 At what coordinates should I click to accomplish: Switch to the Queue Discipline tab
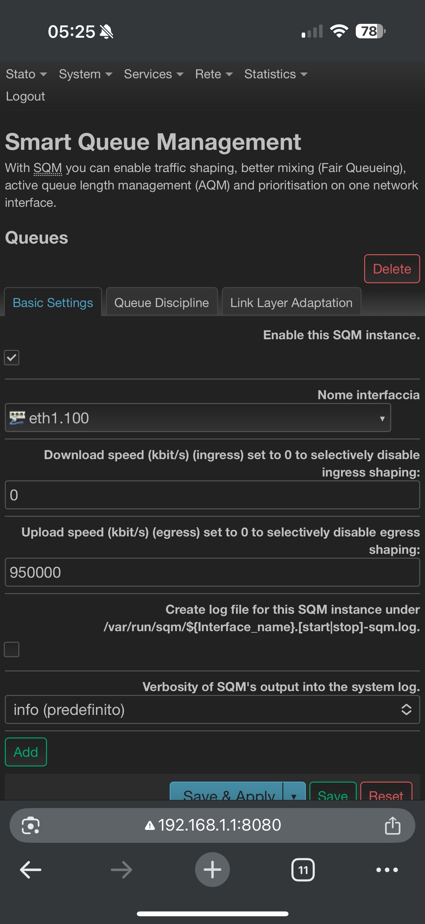[162, 303]
